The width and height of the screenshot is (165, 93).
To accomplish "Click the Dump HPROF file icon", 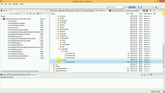I will (x=17, y=14).
